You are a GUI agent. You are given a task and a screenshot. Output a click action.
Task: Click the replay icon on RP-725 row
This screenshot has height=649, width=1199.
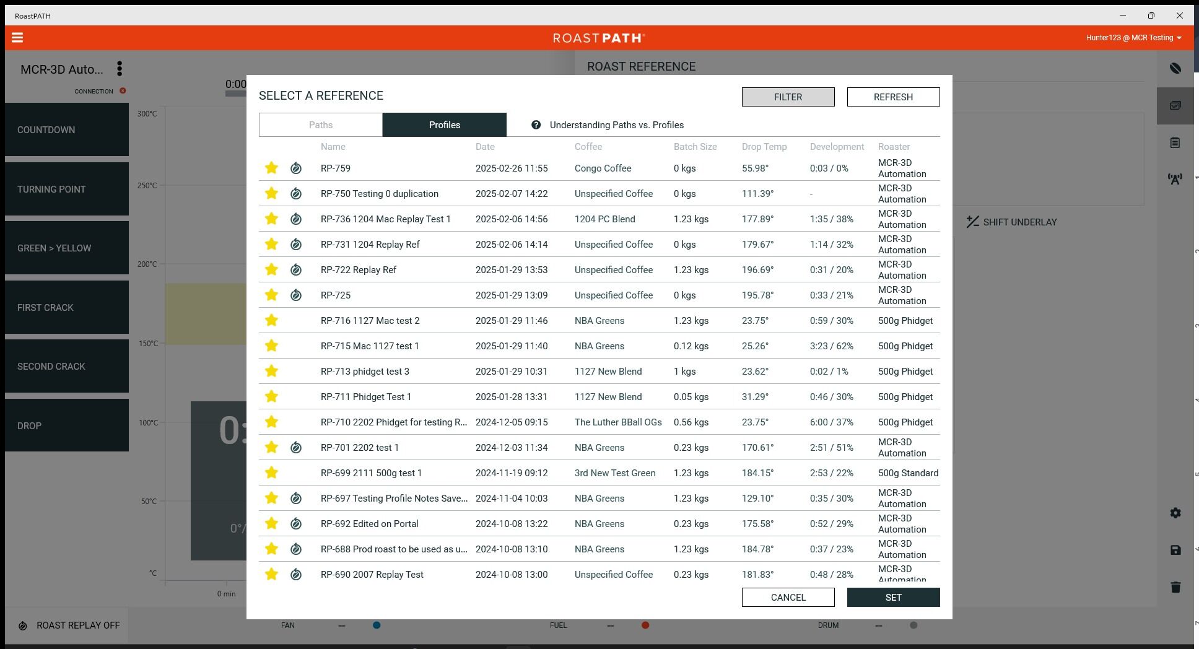coord(296,295)
